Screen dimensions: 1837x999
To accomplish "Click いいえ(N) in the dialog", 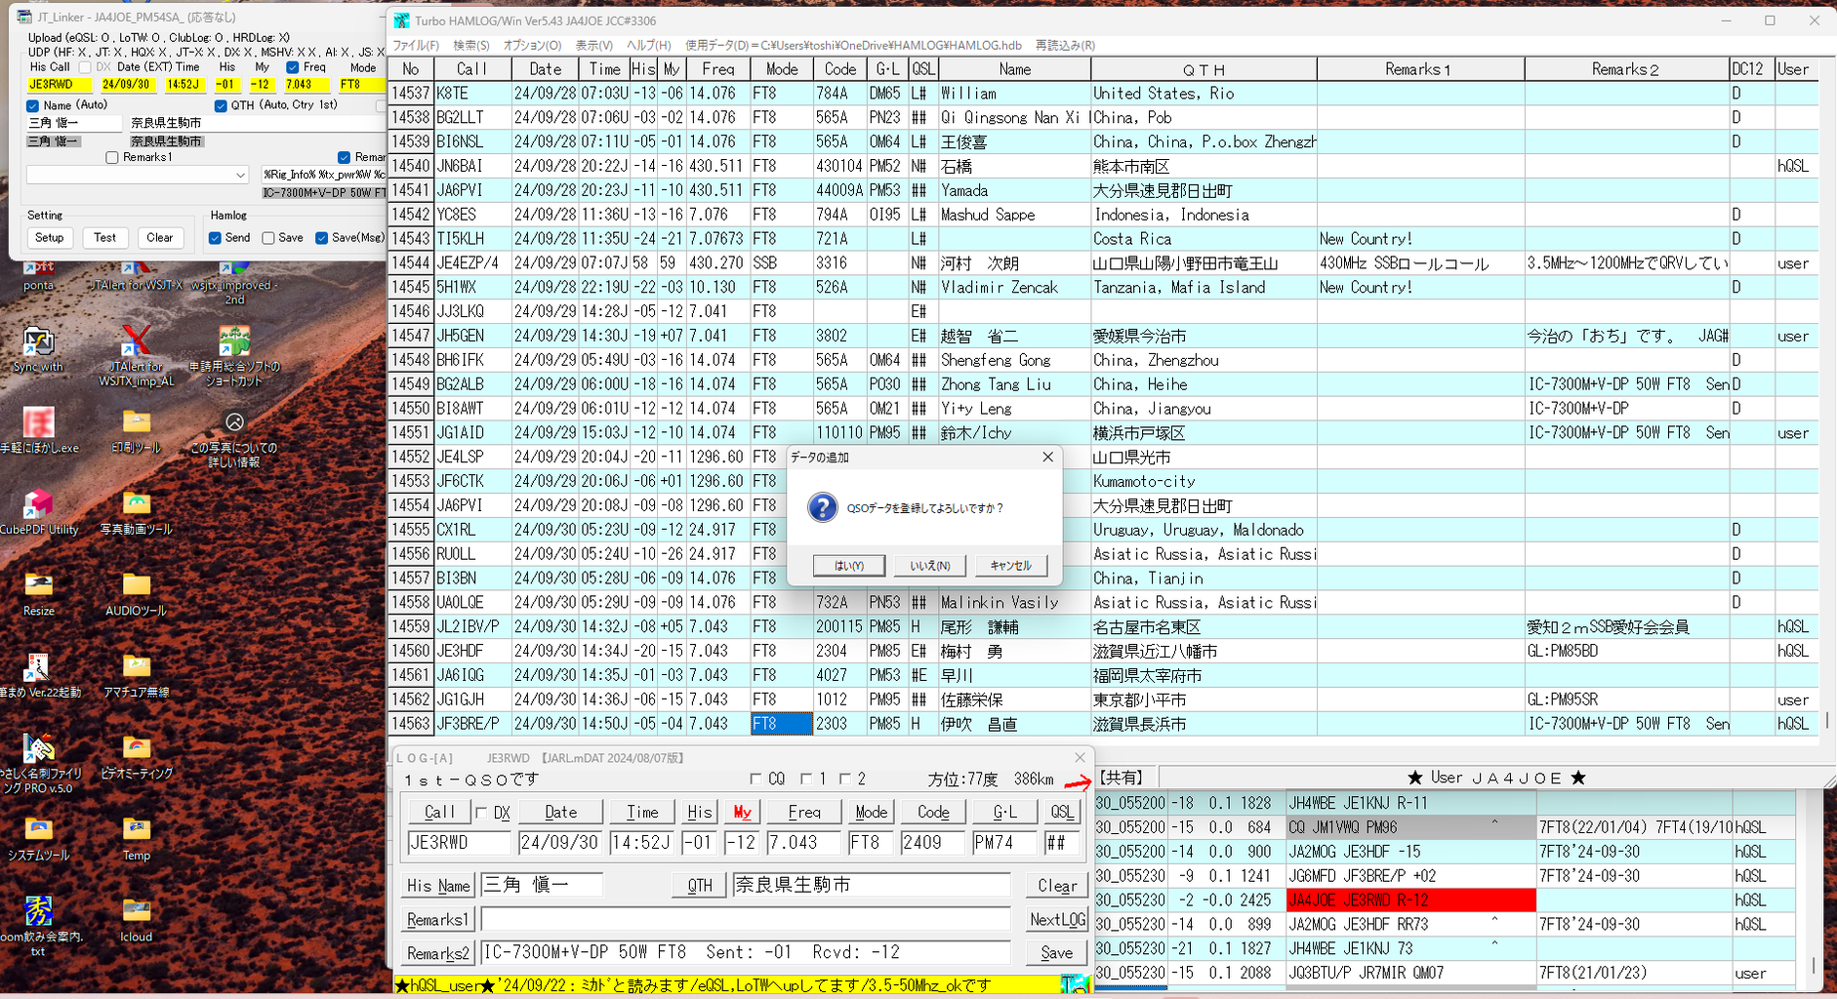I will 929,566.
